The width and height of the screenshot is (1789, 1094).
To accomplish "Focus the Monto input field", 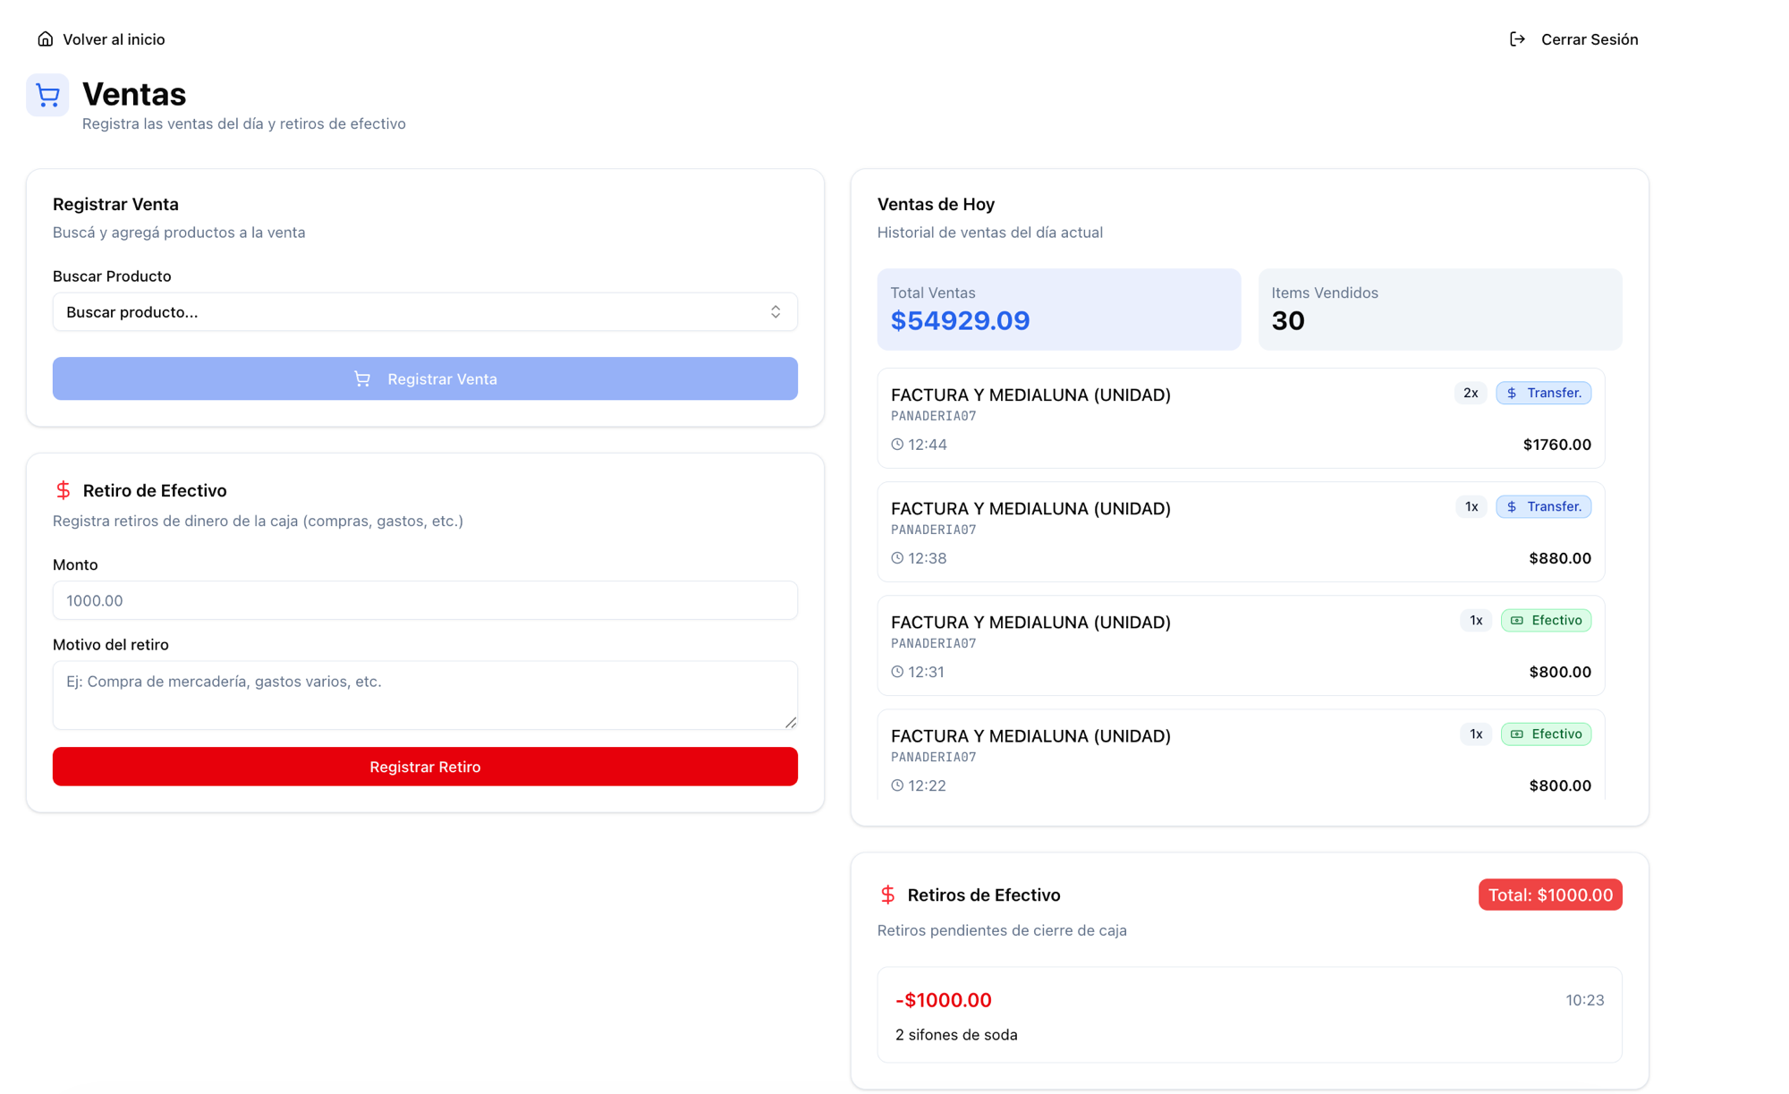I will tap(425, 600).
